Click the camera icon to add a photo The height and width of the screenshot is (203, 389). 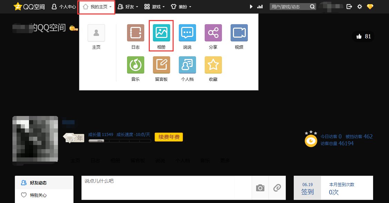click(x=260, y=187)
